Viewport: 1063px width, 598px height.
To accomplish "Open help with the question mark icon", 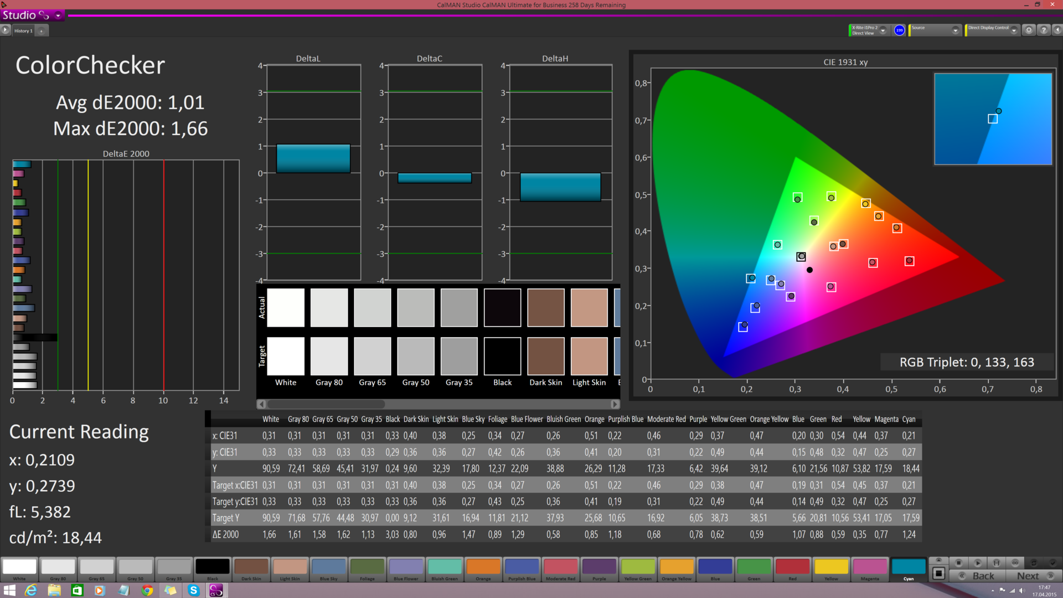I will [x=1044, y=30].
